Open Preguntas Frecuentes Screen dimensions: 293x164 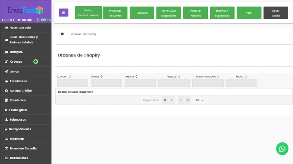tap(115, 13)
